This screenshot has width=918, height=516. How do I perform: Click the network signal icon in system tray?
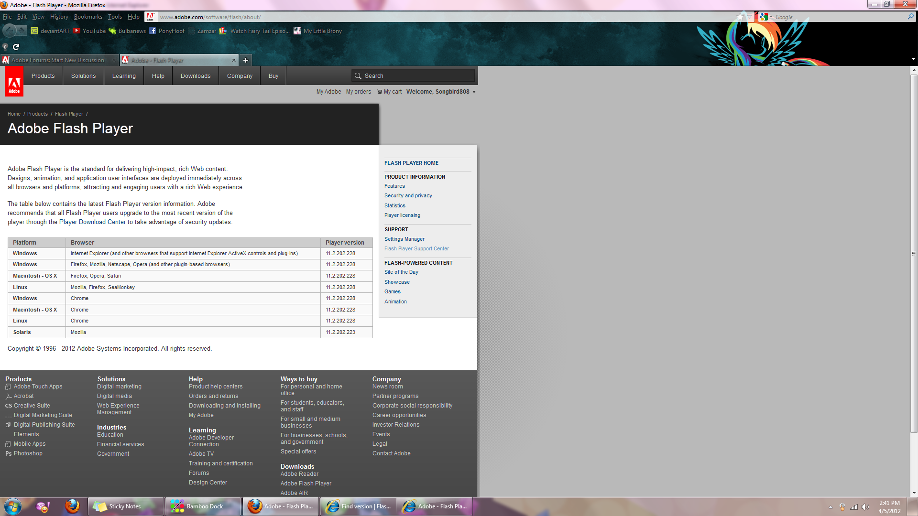[854, 507]
